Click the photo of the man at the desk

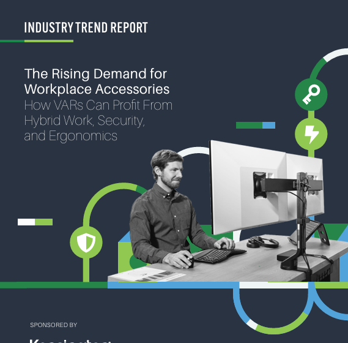(228, 211)
